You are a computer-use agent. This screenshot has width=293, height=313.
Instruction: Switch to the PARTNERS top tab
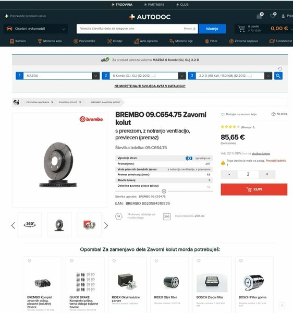click(154, 5)
